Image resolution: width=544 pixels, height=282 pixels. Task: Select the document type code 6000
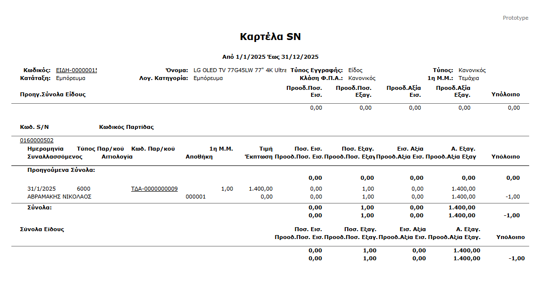pos(84,189)
